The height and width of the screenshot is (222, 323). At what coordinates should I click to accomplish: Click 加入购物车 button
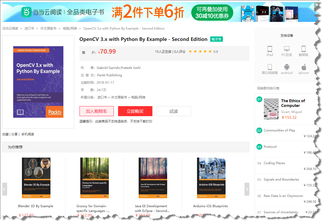97,111
